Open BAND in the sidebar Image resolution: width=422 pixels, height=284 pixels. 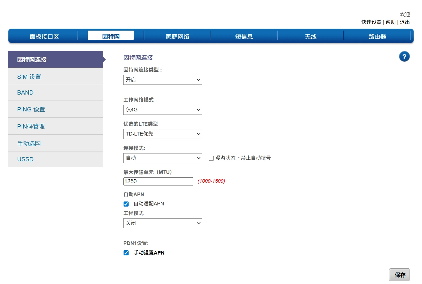(55, 93)
